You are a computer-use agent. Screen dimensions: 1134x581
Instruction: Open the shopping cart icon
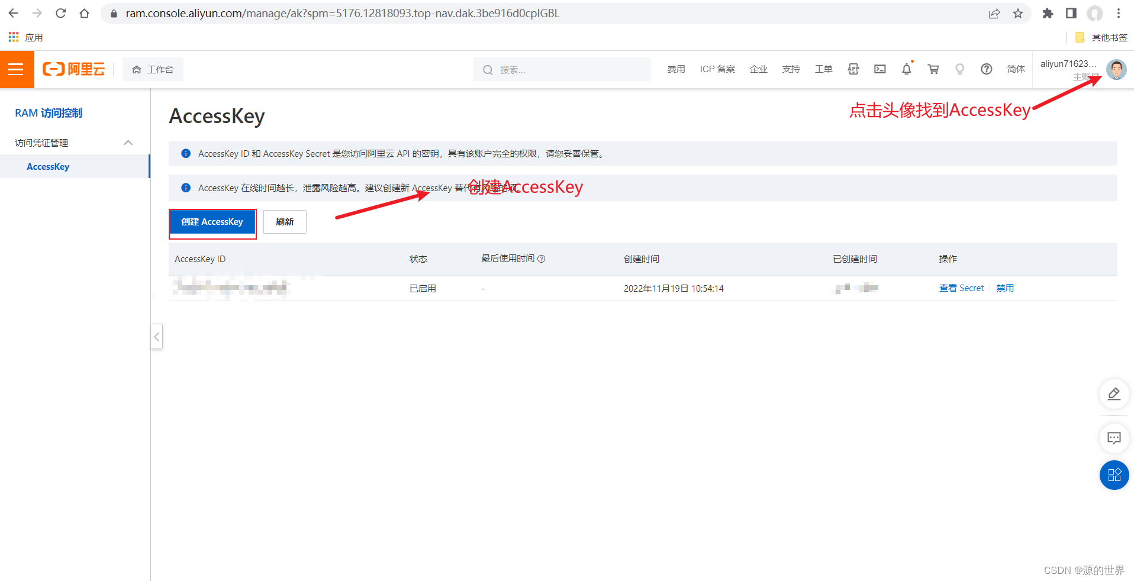coord(933,69)
